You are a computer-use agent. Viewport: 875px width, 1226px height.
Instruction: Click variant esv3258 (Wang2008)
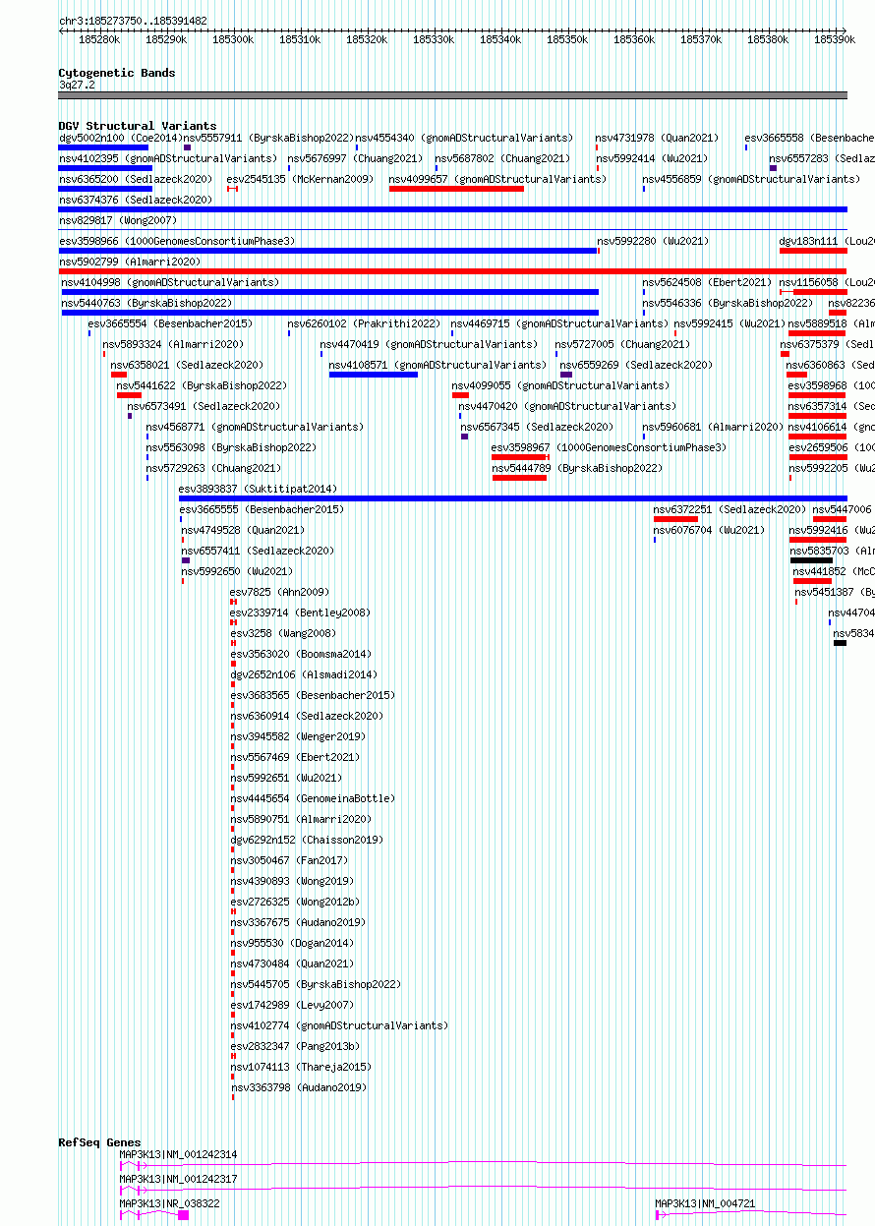[282, 633]
